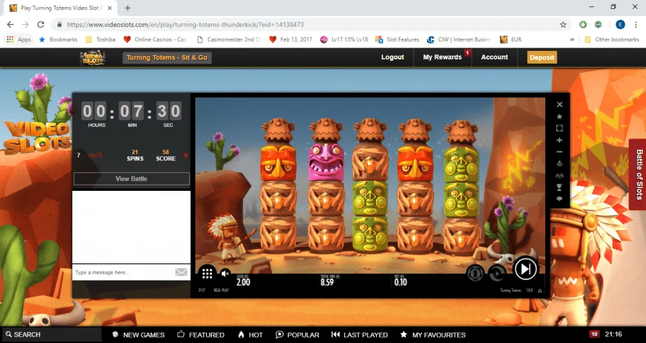
Task: Open chat bubble icon in game sidebar
Action: [559, 199]
